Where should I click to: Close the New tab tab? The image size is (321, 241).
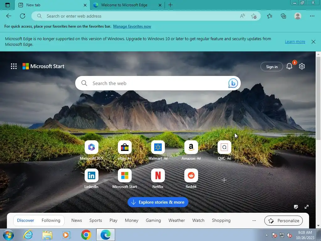coord(85,5)
